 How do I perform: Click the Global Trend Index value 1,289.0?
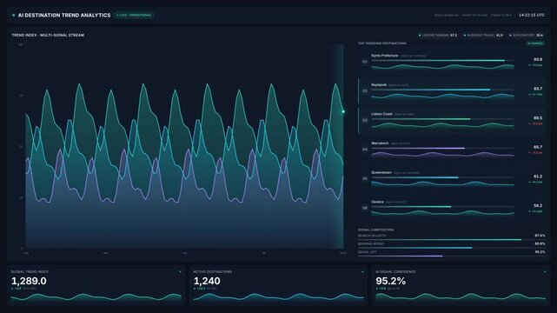pyautogui.click(x=29, y=281)
